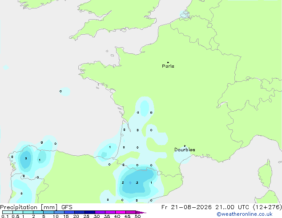Click the Dourbies city label

(x=185, y=149)
